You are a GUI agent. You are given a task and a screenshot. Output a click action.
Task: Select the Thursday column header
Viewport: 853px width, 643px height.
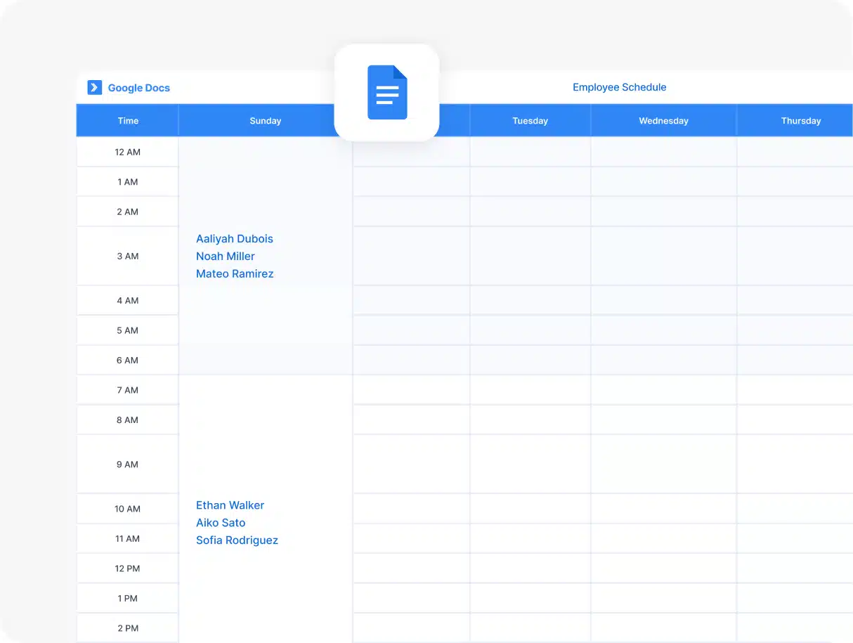coord(800,121)
